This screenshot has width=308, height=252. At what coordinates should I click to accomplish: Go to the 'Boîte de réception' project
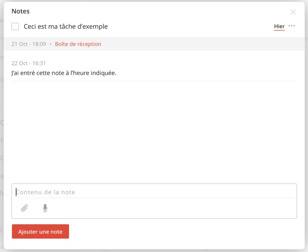(78, 44)
